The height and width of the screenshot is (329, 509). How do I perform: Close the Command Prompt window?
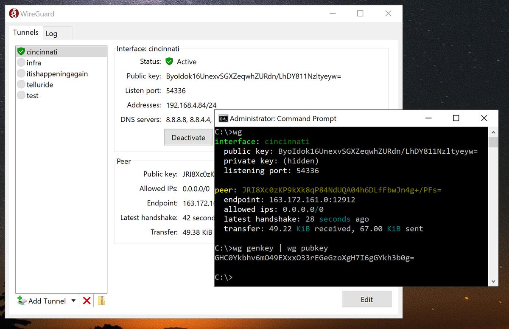click(484, 118)
